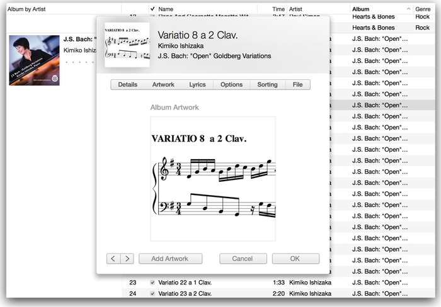Click the 2:20 time in row 24
This screenshot has height=307, width=441.
(x=278, y=294)
